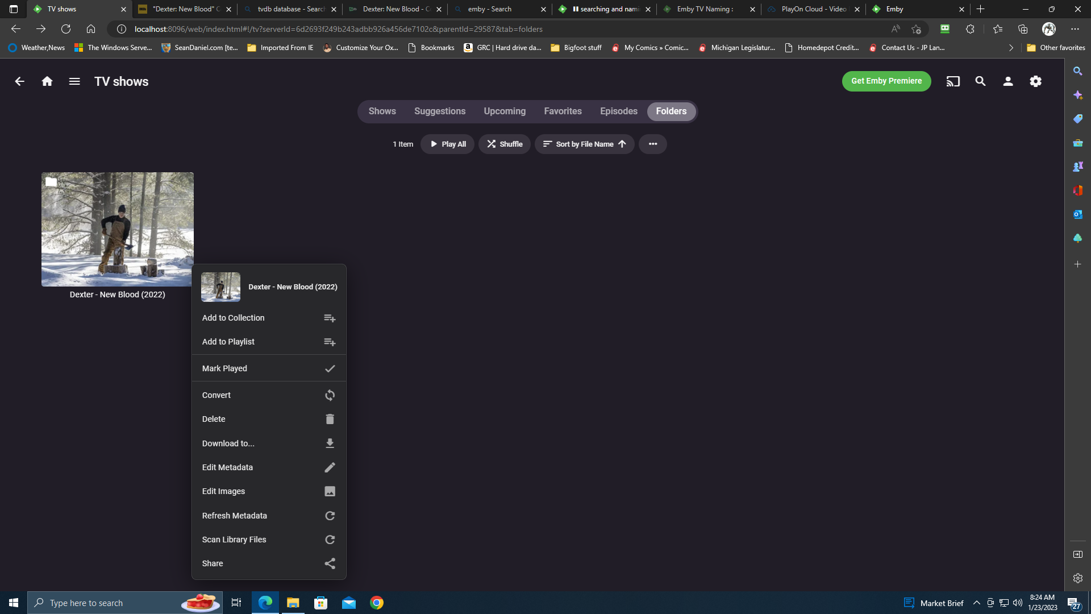This screenshot has width=1091, height=614.
Task: Select Edit Metadata from context menu
Action: [x=269, y=467]
